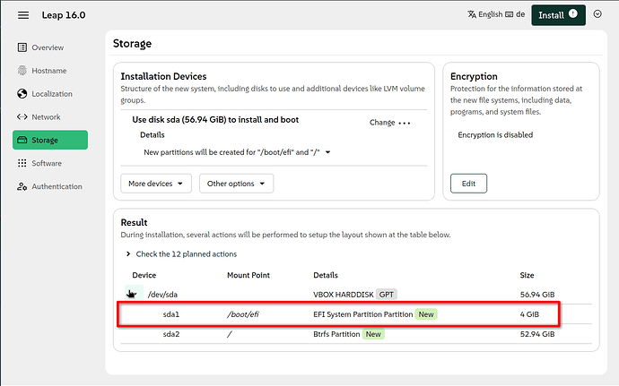Click Change for disk sda
This screenshot has height=386, width=619.
coord(382,123)
